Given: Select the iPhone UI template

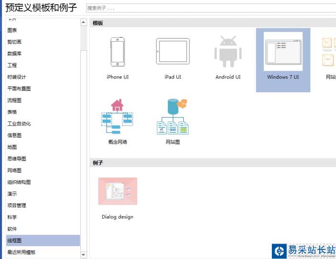Looking at the screenshot, I should [x=118, y=58].
